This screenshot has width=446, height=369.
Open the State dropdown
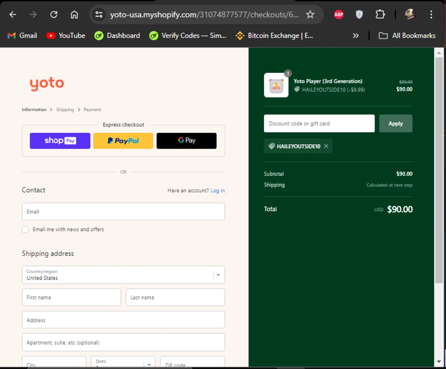point(123,362)
